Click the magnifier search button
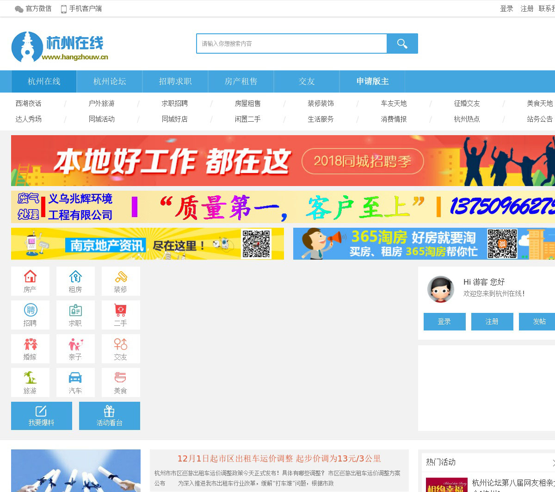Viewport: 555px width, 492px height. 402,44
